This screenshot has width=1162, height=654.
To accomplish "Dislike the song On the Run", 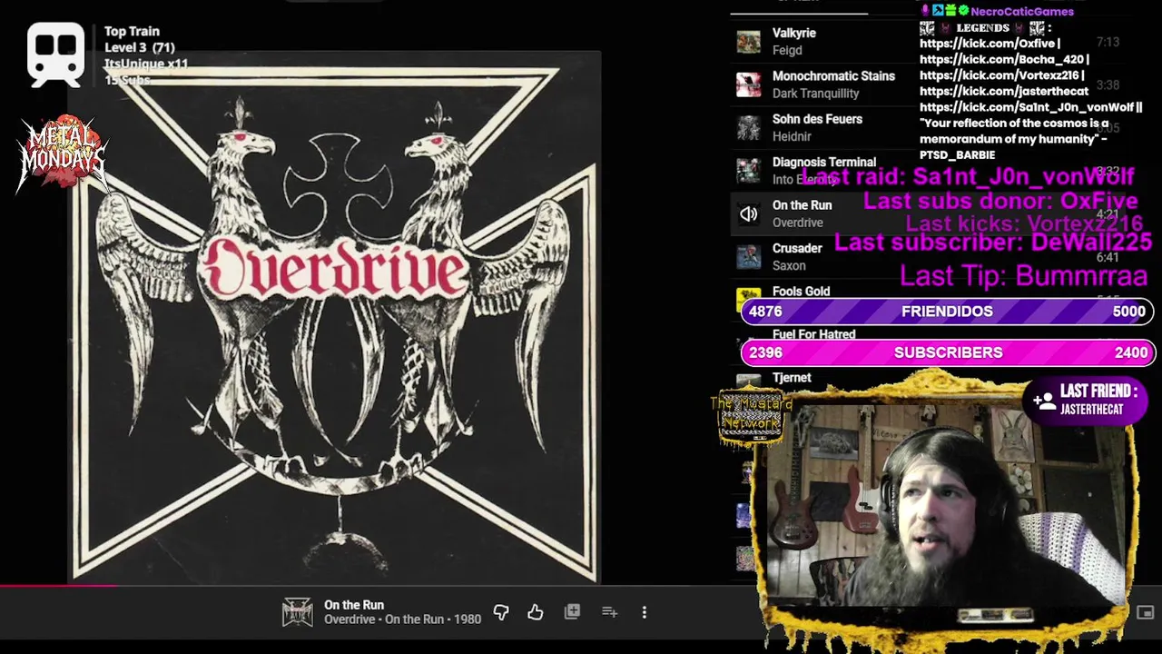I will pos(501,612).
